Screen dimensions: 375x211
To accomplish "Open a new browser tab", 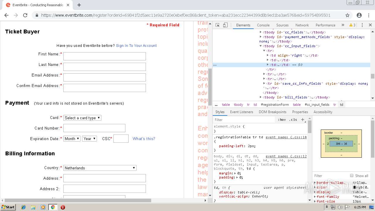I will coord(79,5).
